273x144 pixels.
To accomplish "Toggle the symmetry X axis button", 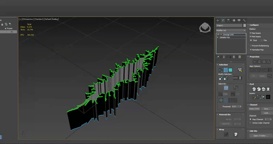I will tap(226, 100).
